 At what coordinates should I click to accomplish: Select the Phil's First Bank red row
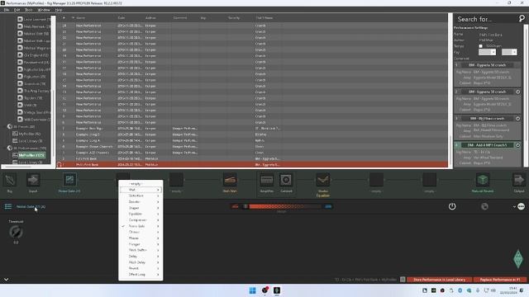coord(252,165)
